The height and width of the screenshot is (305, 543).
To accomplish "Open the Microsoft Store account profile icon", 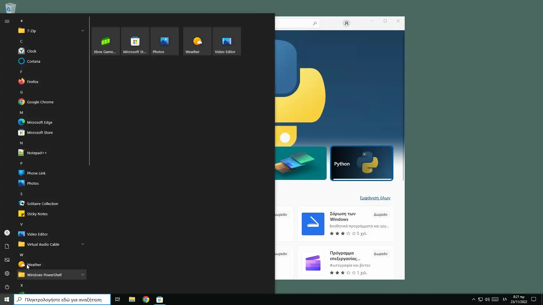I will 346,23.
